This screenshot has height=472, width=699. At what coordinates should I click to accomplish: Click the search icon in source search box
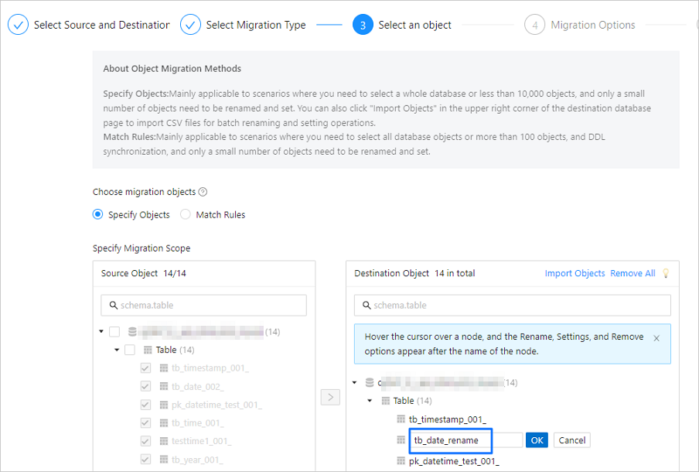click(114, 305)
